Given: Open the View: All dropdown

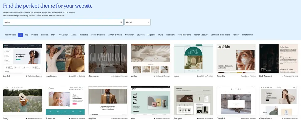Looking at the screenshot, I should (138, 22).
